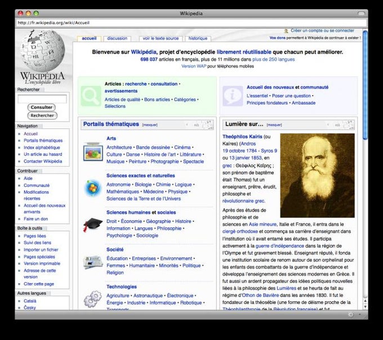
Task: Open Version imprimable link
Action: click(42, 263)
